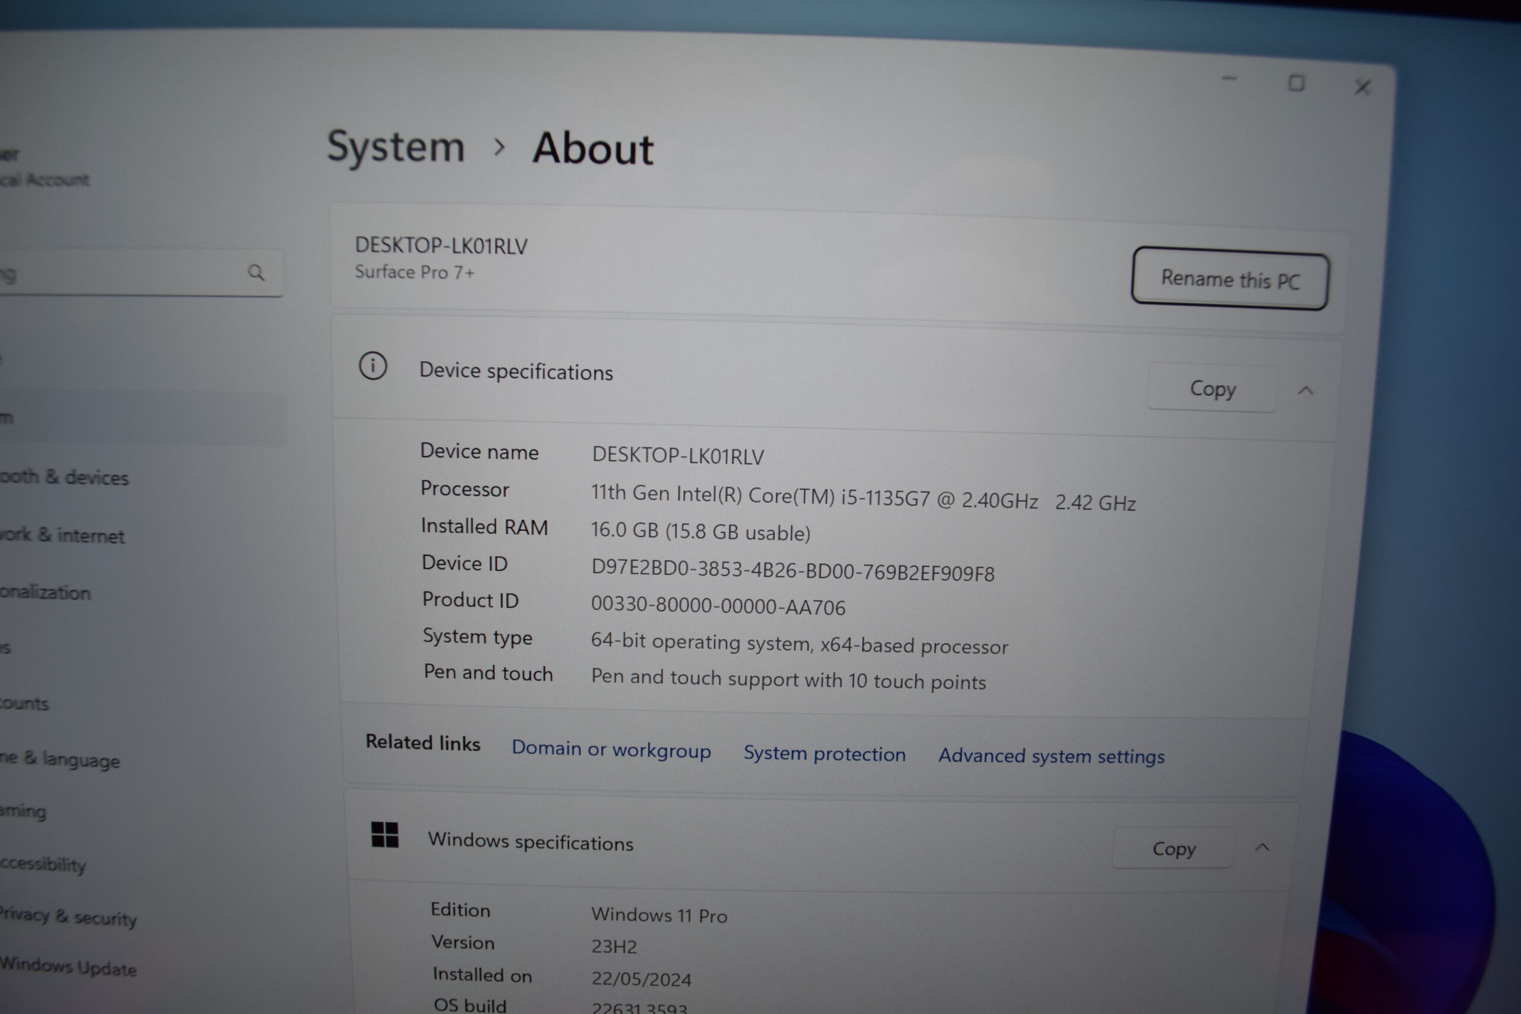Click the Processor value 11th Gen Intel Core i5-1135G7
This screenshot has height=1014, width=1521.
point(863,498)
